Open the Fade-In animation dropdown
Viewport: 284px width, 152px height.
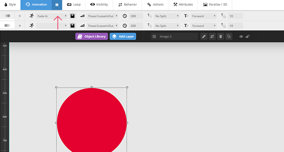(52, 16)
